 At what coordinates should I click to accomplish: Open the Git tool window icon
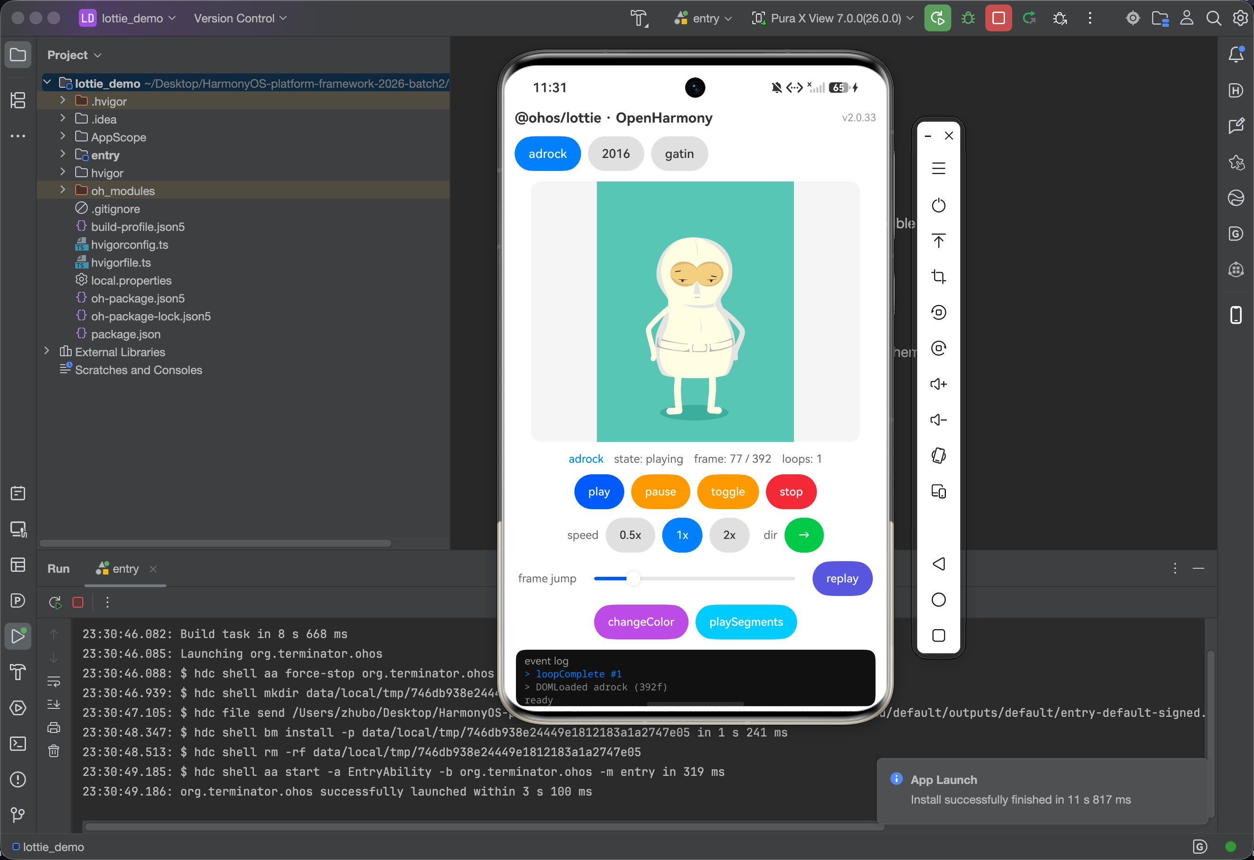(x=18, y=815)
